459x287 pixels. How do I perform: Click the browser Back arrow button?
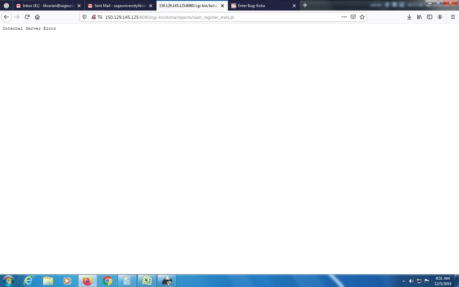(6, 17)
